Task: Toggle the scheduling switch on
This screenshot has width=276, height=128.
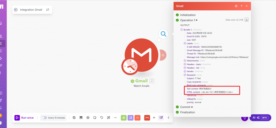Action: [44, 118]
